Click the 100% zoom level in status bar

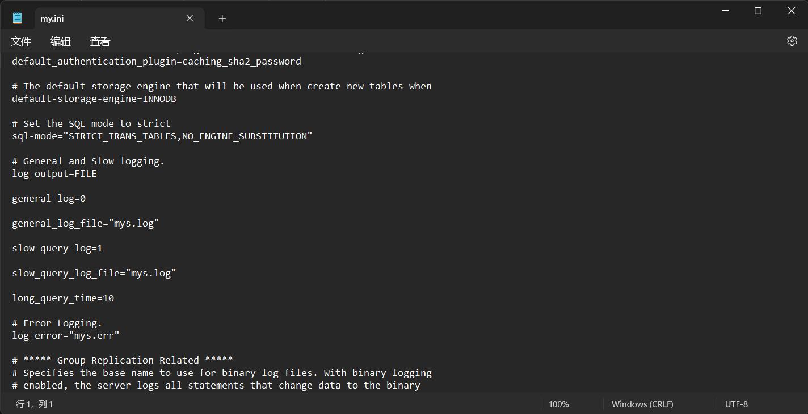tap(559, 404)
